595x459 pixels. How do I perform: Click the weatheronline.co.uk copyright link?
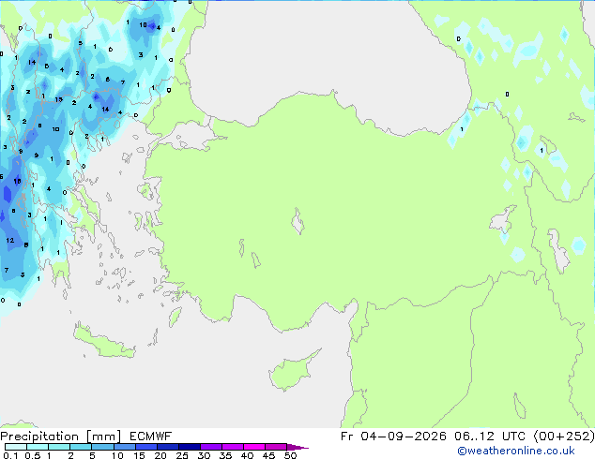pyautogui.click(x=515, y=451)
